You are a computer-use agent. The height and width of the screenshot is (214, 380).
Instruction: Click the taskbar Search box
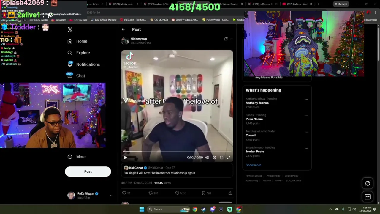tap(169, 209)
